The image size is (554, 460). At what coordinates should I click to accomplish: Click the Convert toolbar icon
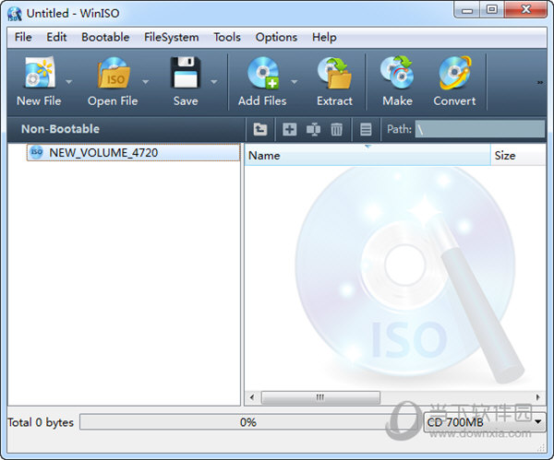point(454,72)
